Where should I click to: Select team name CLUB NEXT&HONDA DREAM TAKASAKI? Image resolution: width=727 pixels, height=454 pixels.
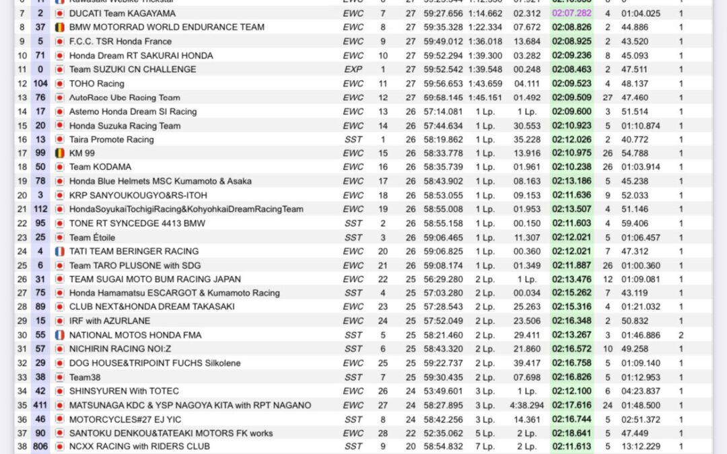tap(151, 307)
